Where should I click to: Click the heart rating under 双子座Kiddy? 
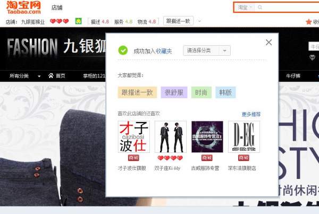[x=170, y=158]
